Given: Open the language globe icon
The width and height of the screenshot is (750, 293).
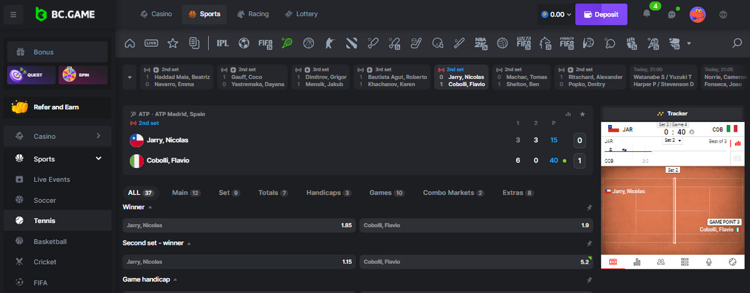Looking at the screenshot, I should [723, 14].
